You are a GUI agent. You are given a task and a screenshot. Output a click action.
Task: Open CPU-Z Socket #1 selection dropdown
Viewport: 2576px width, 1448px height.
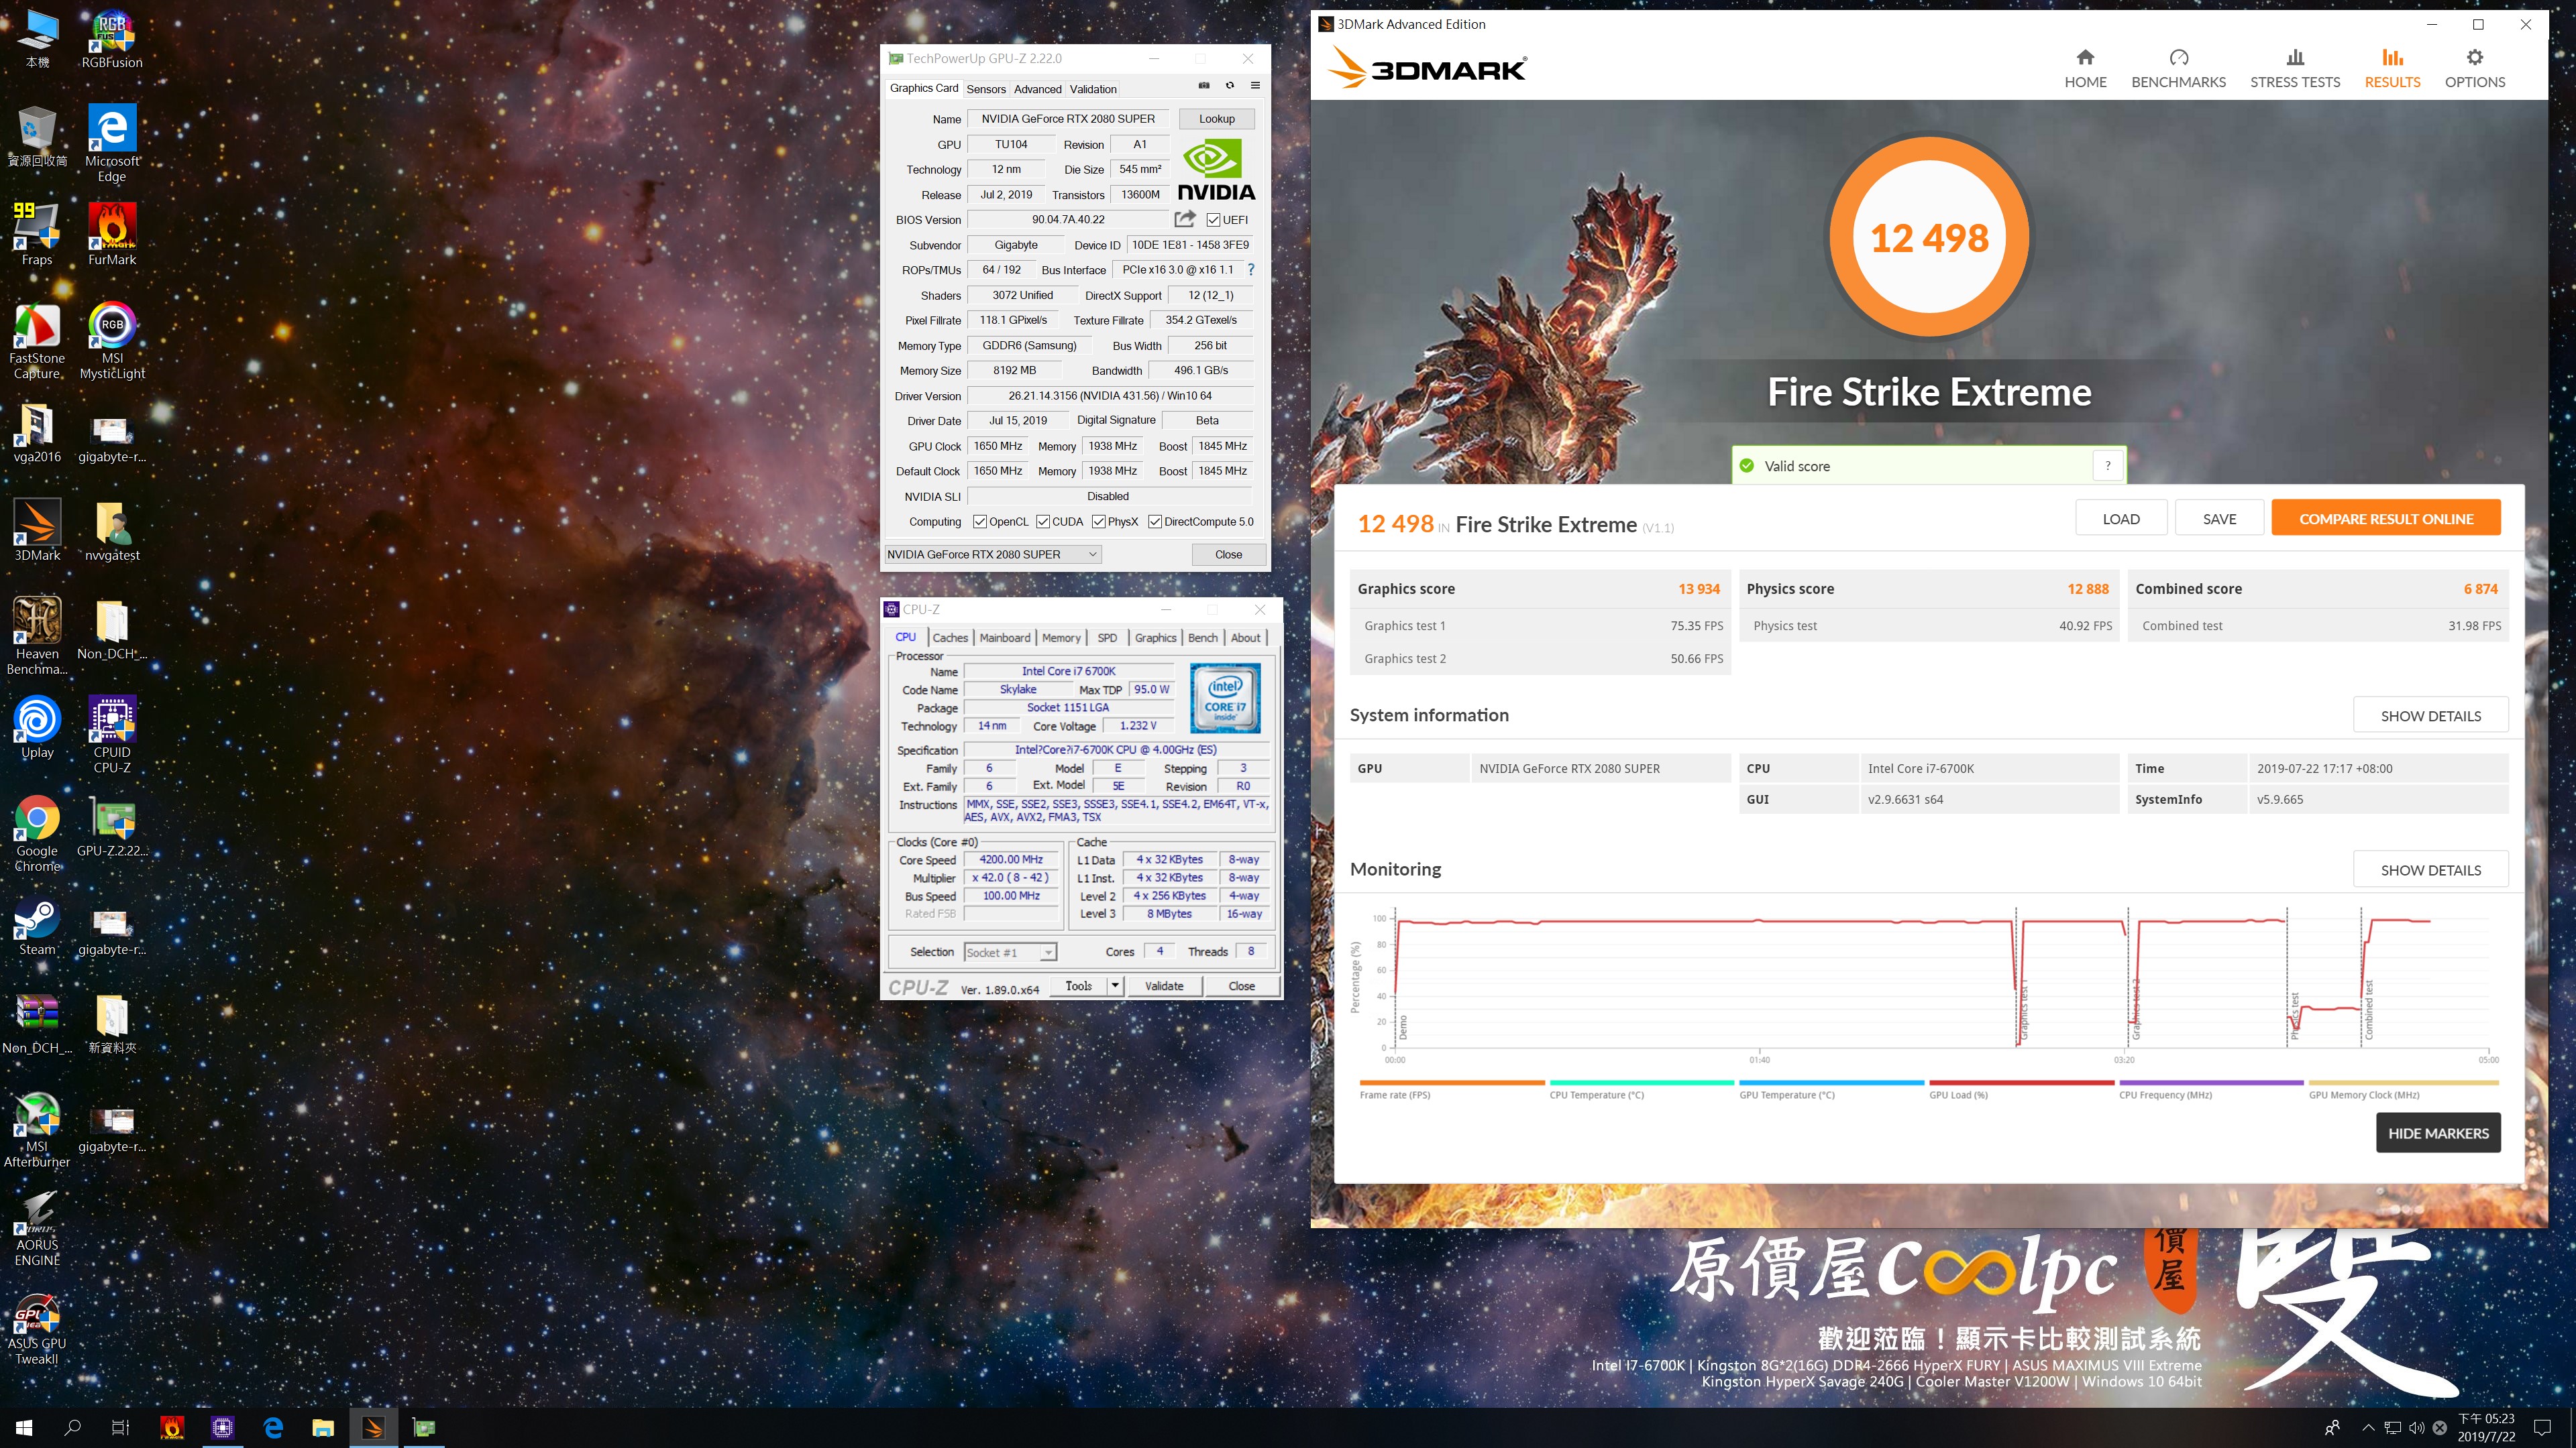coord(1010,953)
